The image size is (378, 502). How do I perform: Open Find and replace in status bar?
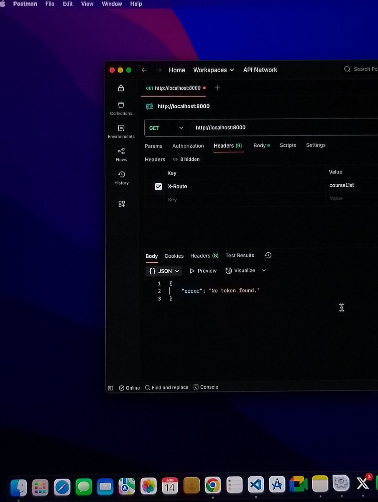166,387
